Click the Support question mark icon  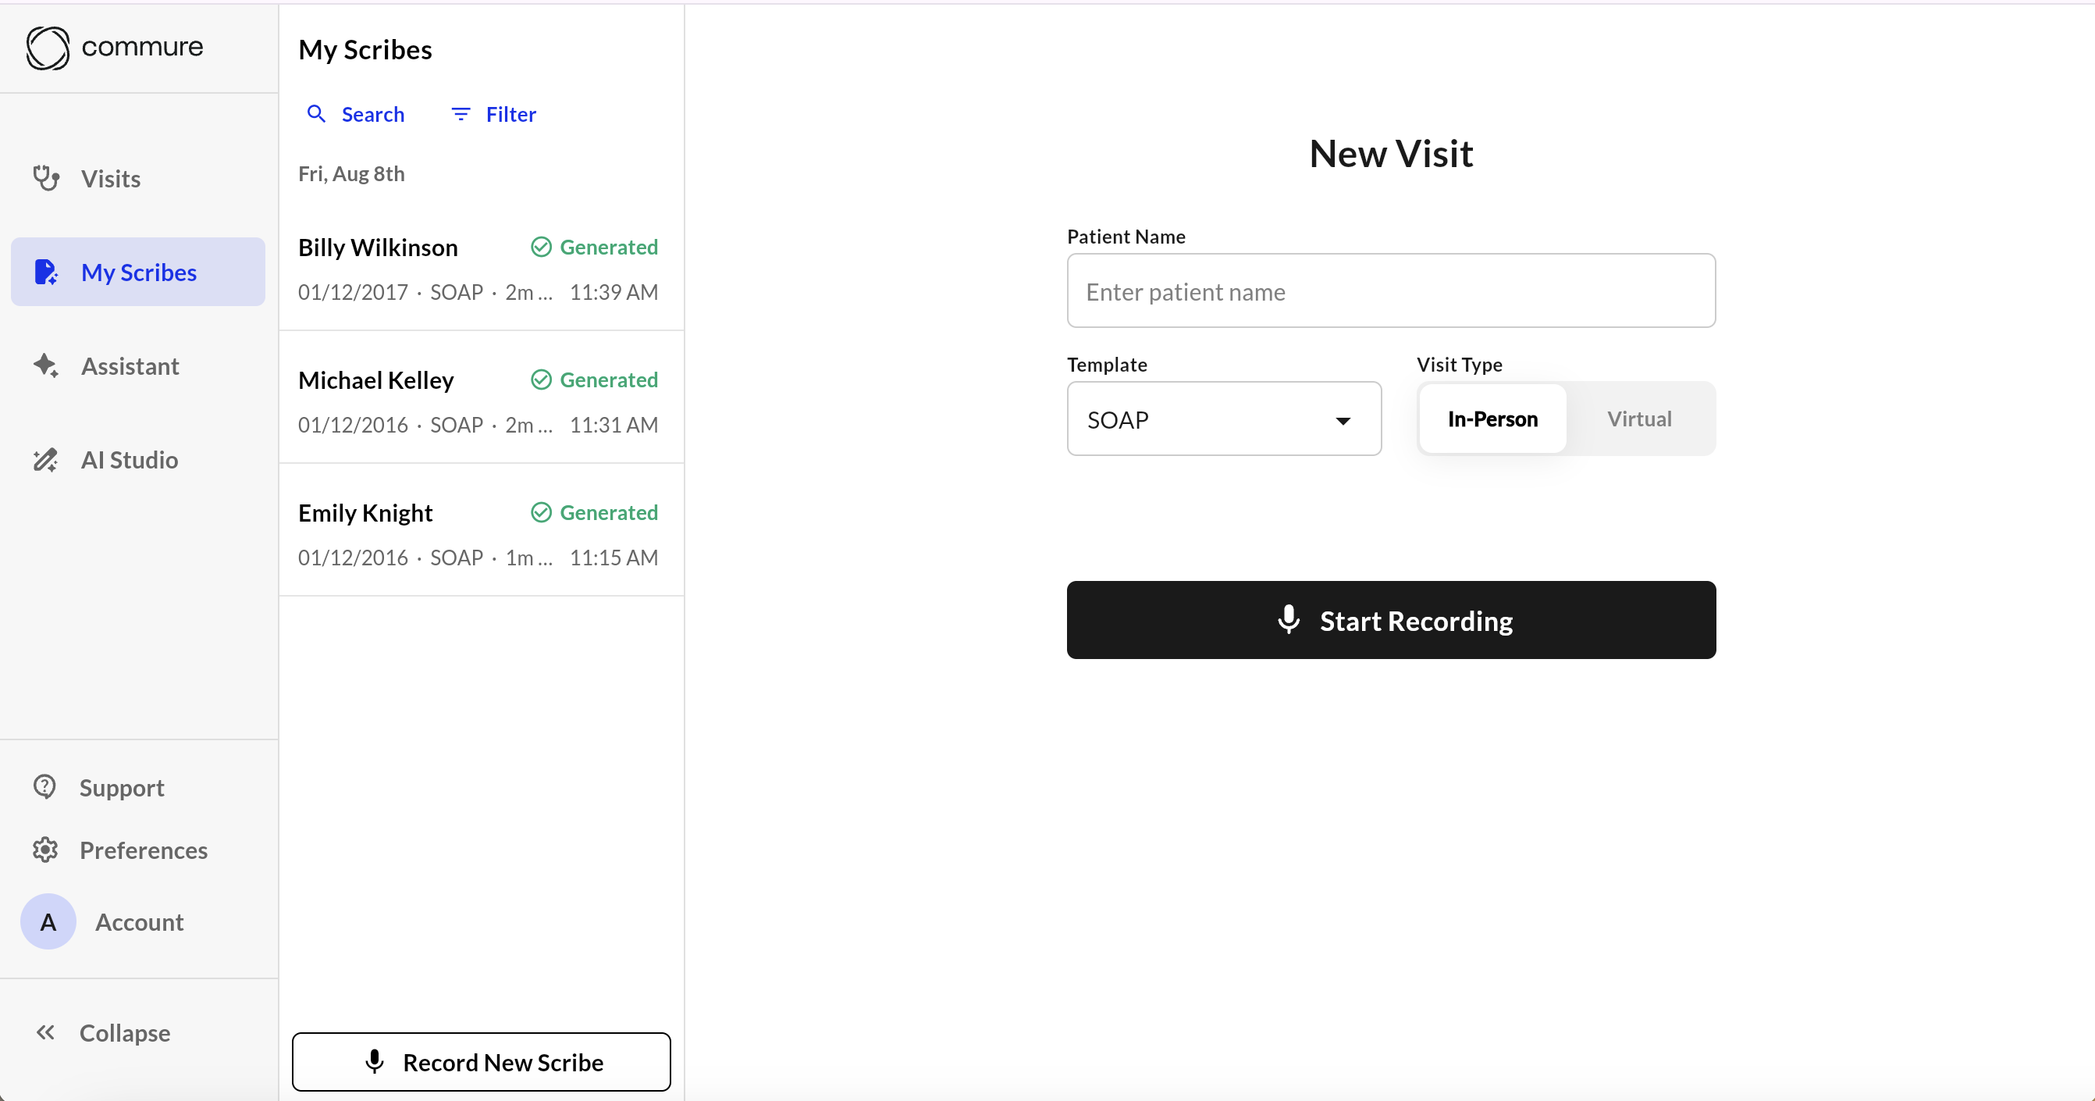(x=44, y=787)
